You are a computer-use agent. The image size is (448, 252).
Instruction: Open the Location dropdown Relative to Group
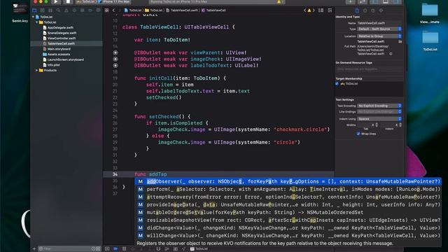click(x=379, y=36)
